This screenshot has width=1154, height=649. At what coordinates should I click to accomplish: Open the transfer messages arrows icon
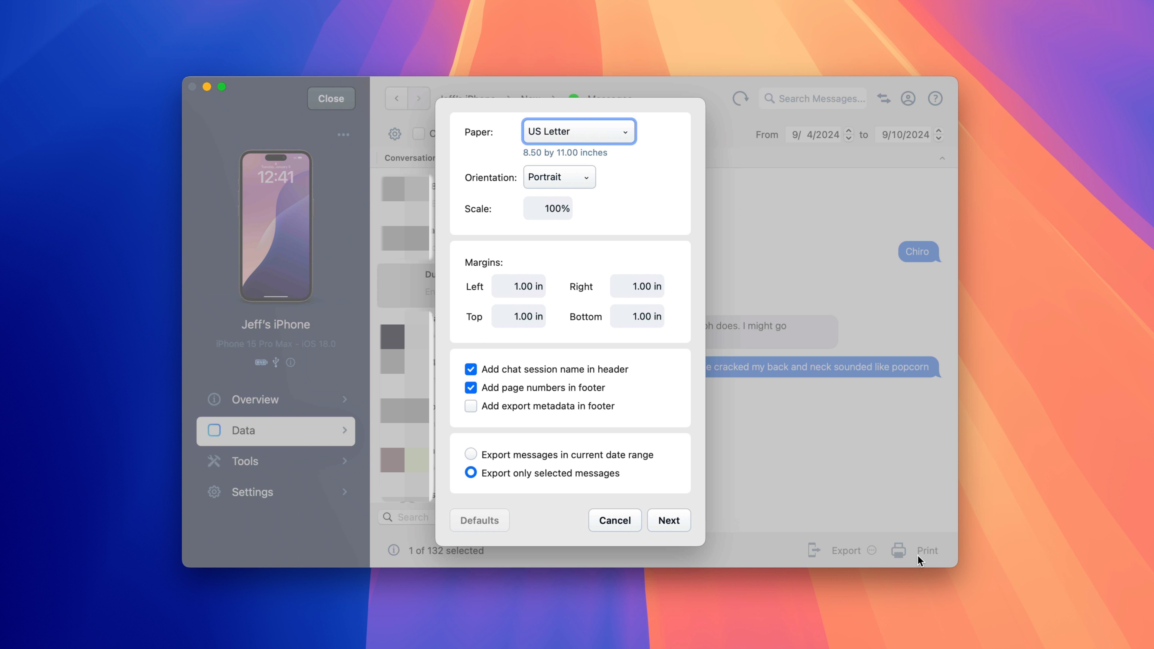pyautogui.click(x=884, y=98)
